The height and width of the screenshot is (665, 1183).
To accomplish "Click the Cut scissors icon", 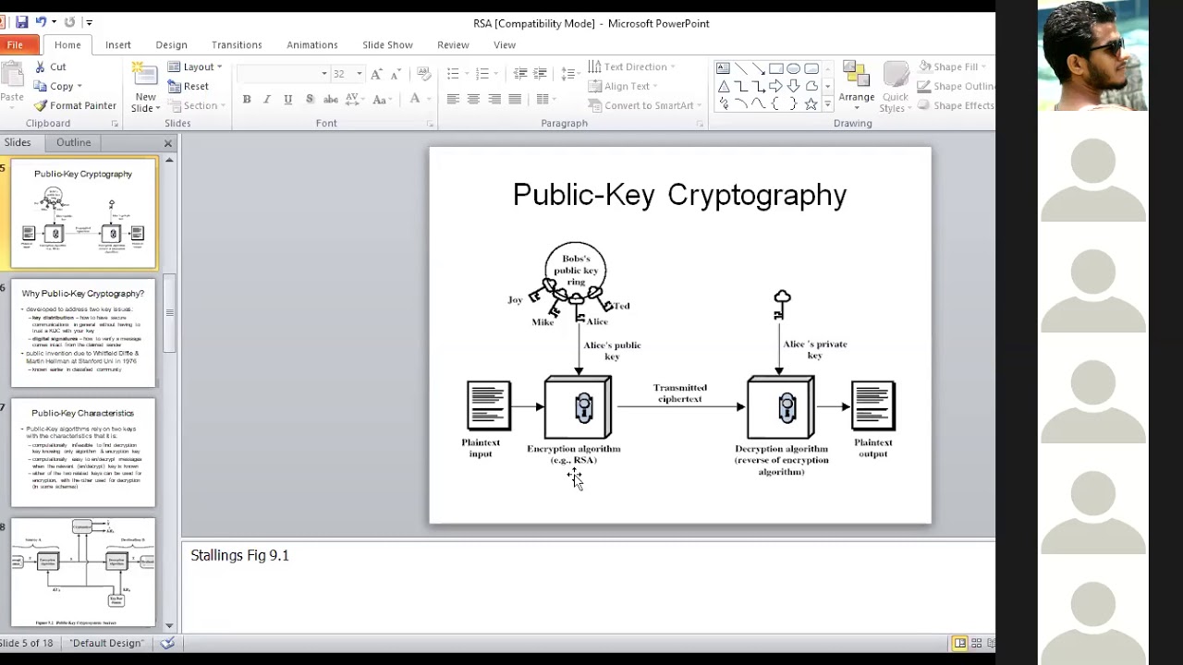I will point(40,66).
